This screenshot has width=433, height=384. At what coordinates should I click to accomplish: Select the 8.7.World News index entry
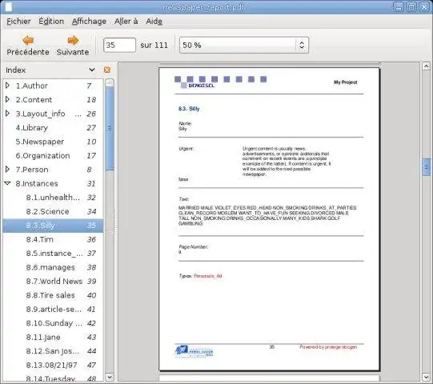(53, 281)
